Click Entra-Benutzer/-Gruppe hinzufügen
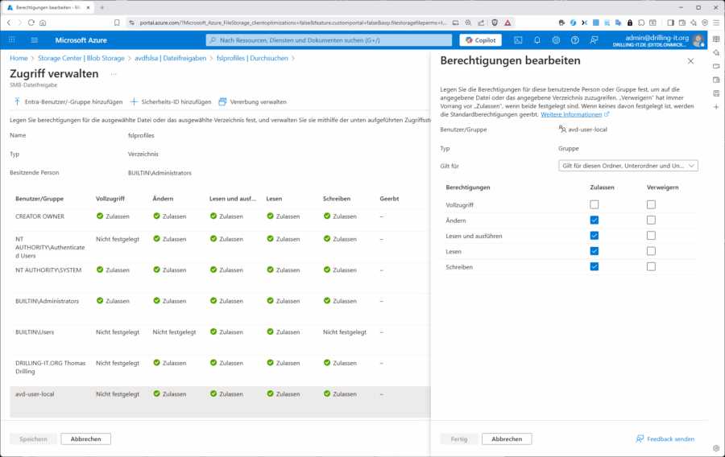This screenshot has height=457, width=725. (68, 102)
